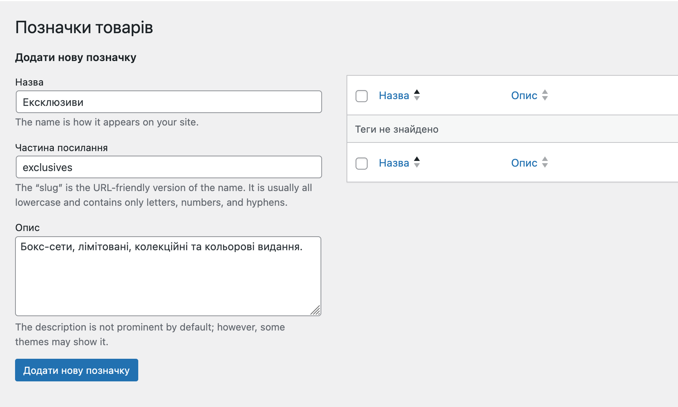Click the slug field containing exclusives
The height and width of the screenshot is (407, 678).
click(x=169, y=167)
